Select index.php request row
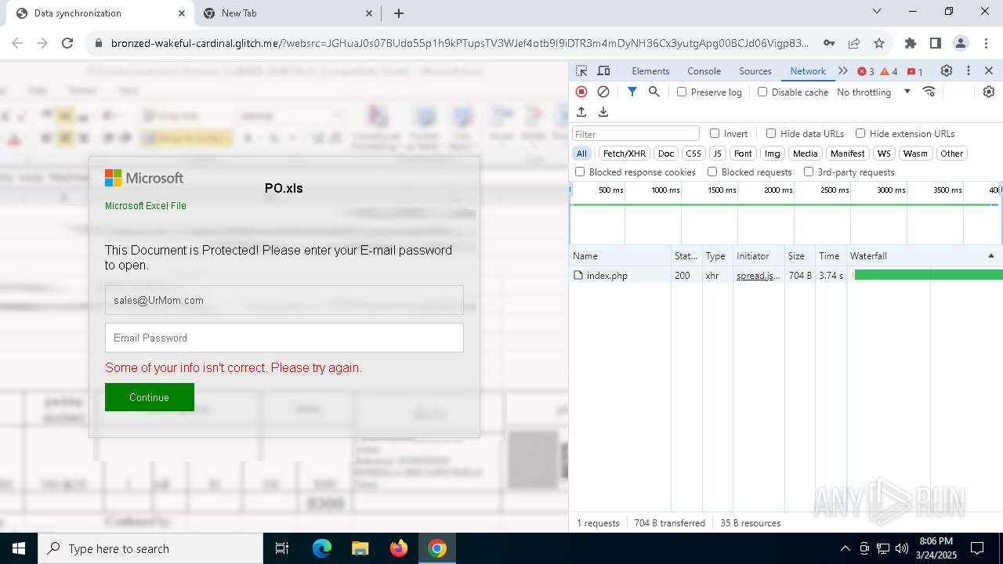This screenshot has width=1003, height=564. pyautogui.click(x=786, y=276)
